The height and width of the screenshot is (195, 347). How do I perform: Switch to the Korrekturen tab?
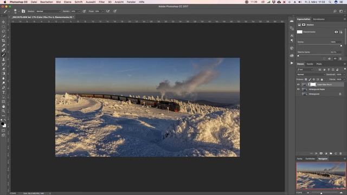319,19
